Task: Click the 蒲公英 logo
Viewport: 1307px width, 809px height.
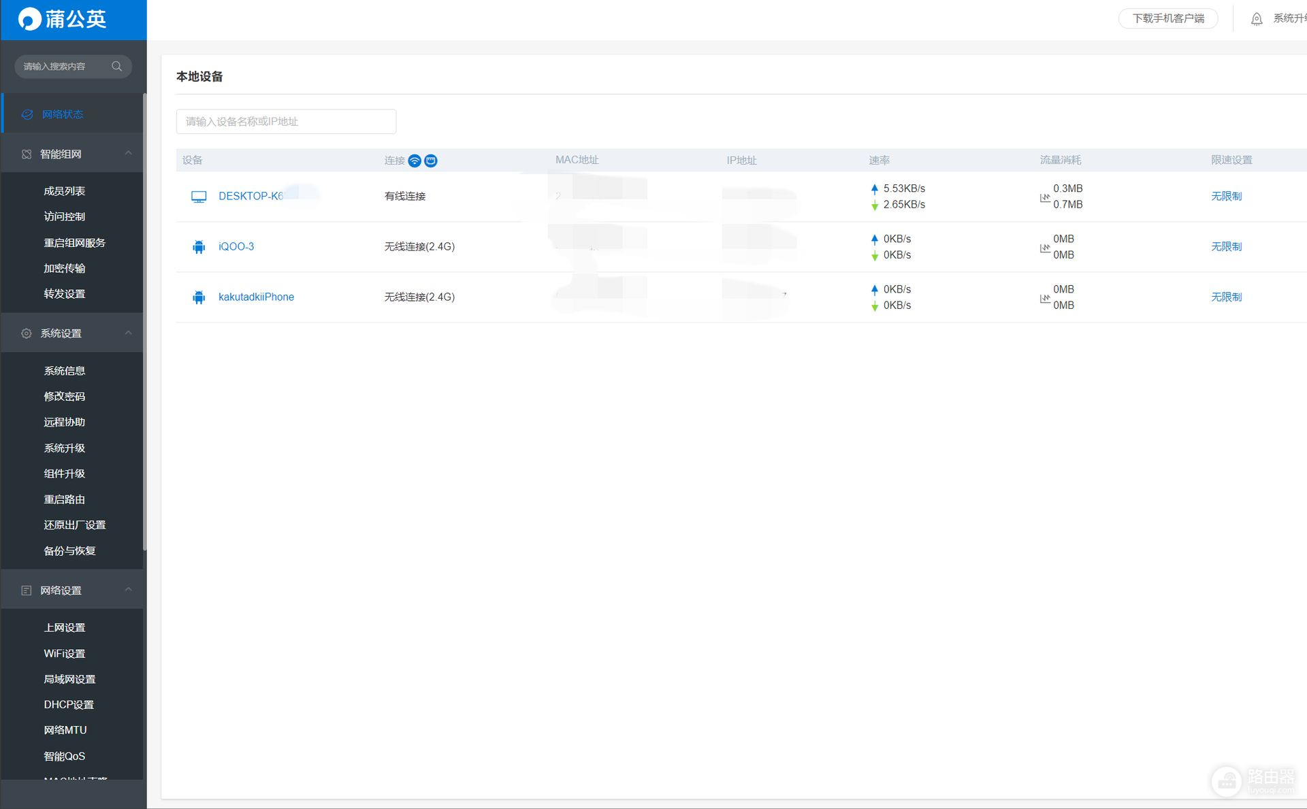Action: (x=62, y=19)
